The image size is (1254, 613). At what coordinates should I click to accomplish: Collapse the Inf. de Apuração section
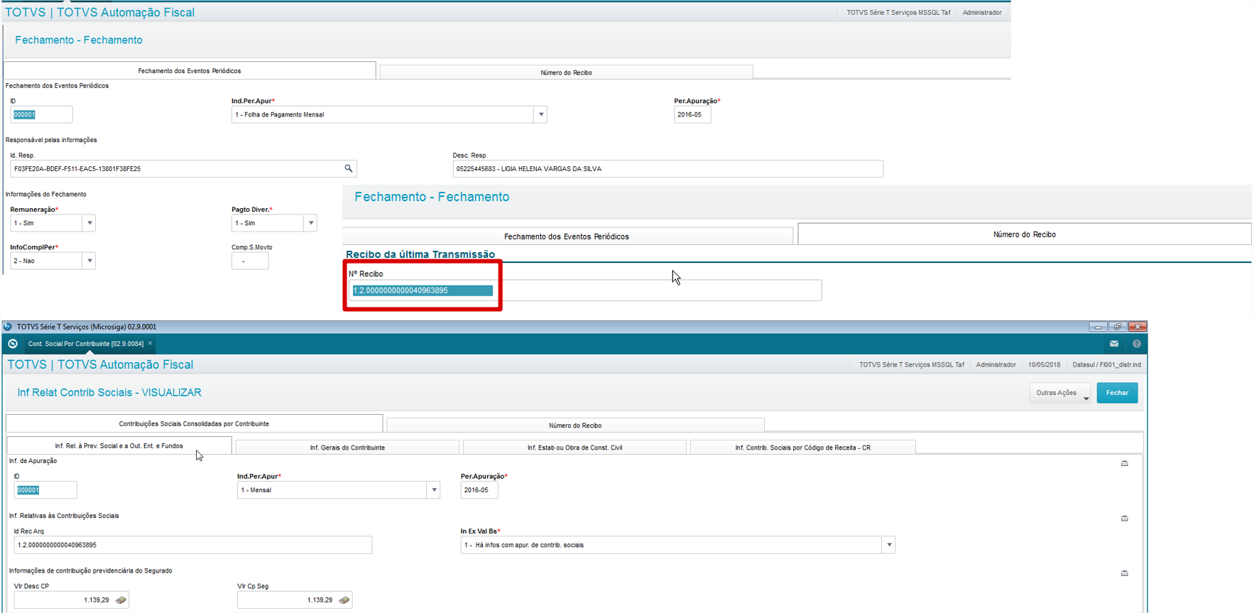(x=1125, y=463)
